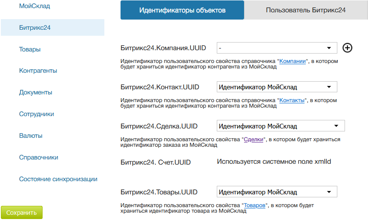
Task: Switch to the Пользователь Битрикс24 tab
Action: pos(305,10)
